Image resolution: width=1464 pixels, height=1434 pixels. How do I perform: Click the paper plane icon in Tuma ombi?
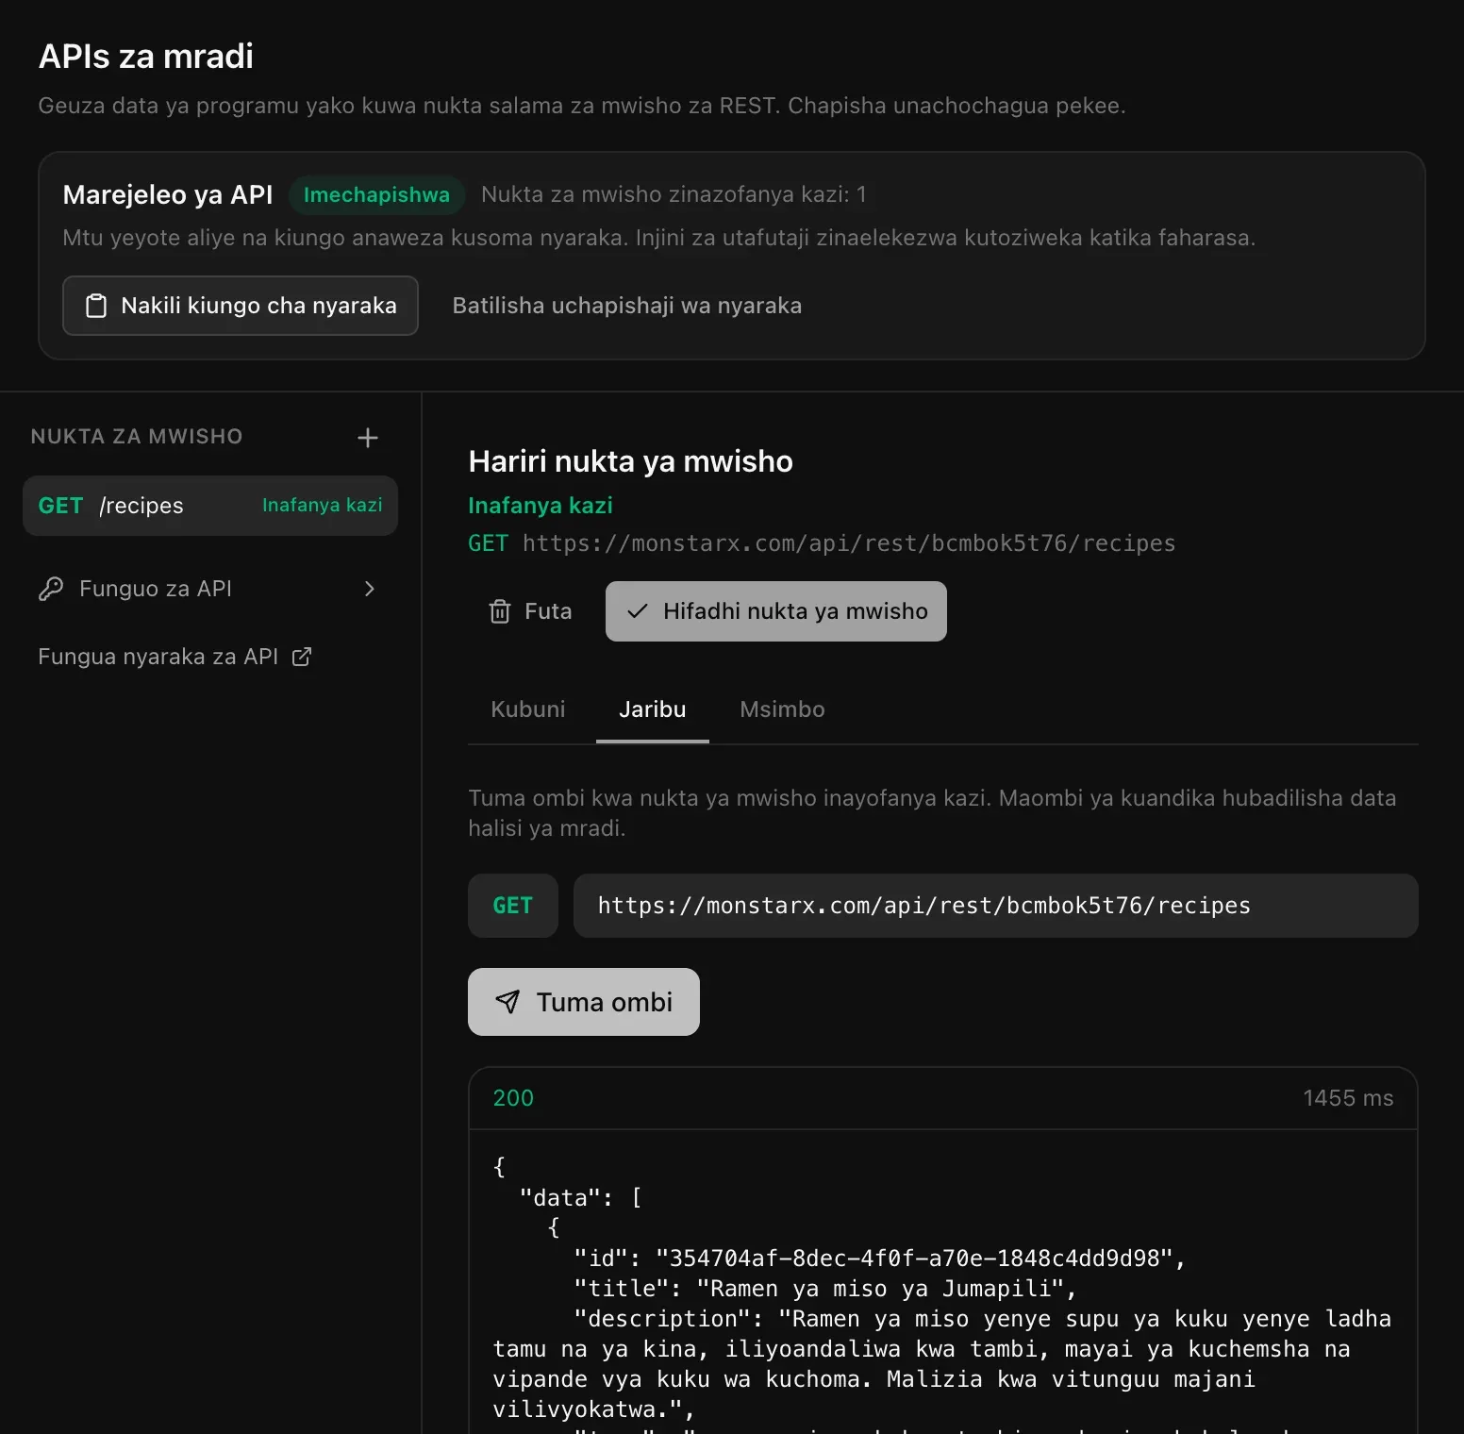(x=507, y=1002)
